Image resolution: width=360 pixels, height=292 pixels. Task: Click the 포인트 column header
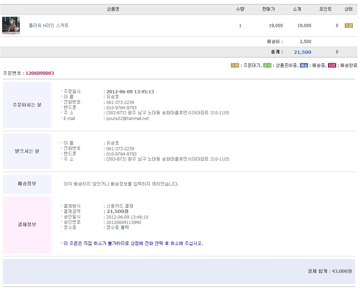(x=325, y=9)
